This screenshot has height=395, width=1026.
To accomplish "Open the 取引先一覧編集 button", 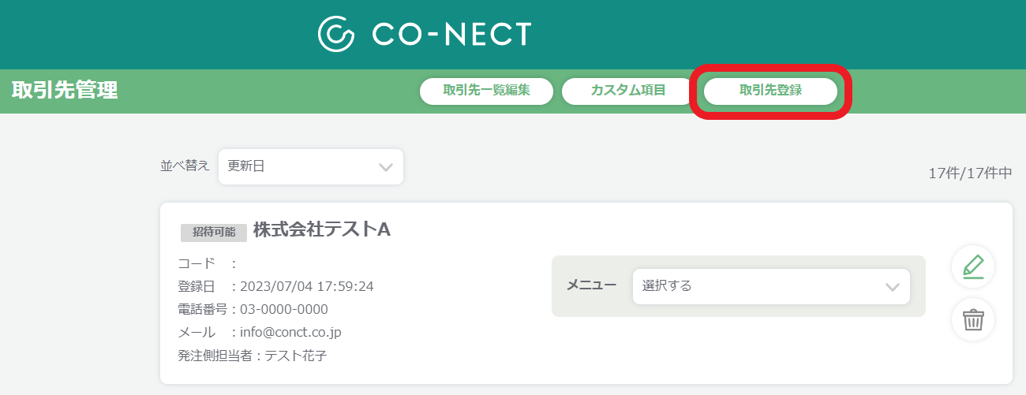I will (x=486, y=91).
